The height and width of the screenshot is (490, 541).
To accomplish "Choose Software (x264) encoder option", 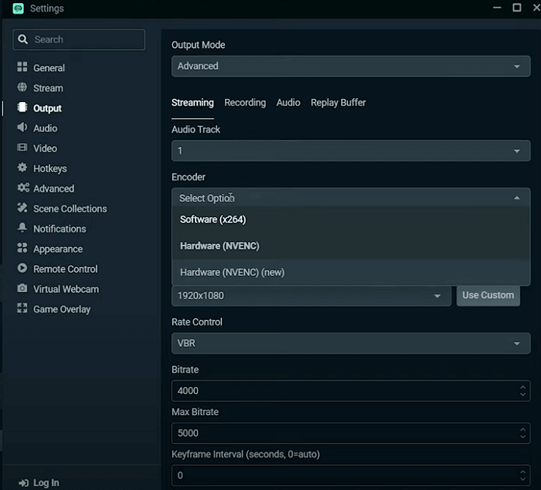I will click(213, 219).
